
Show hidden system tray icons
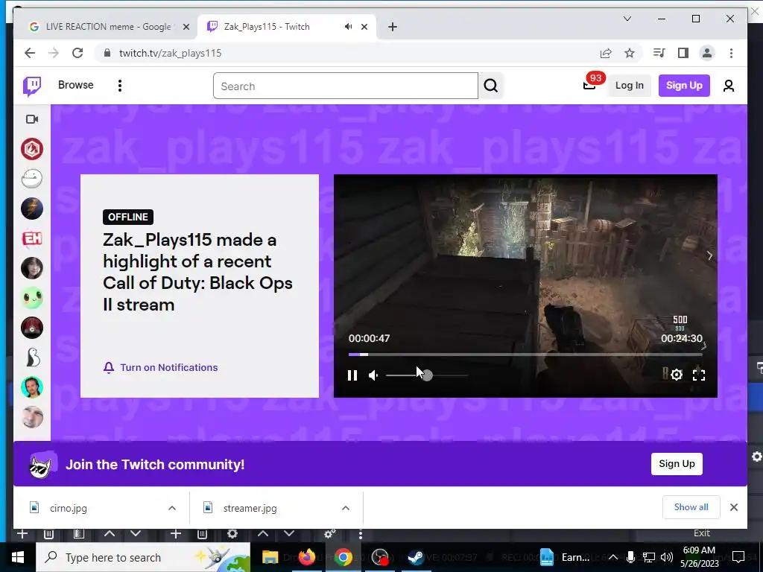pos(613,557)
